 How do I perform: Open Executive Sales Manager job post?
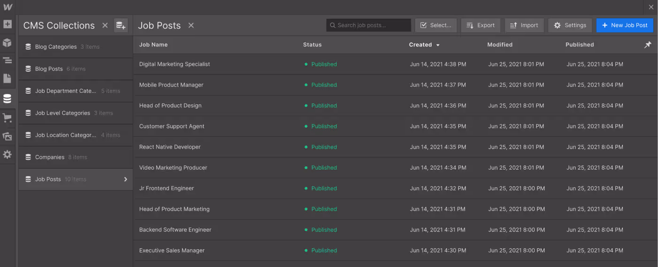172,250
